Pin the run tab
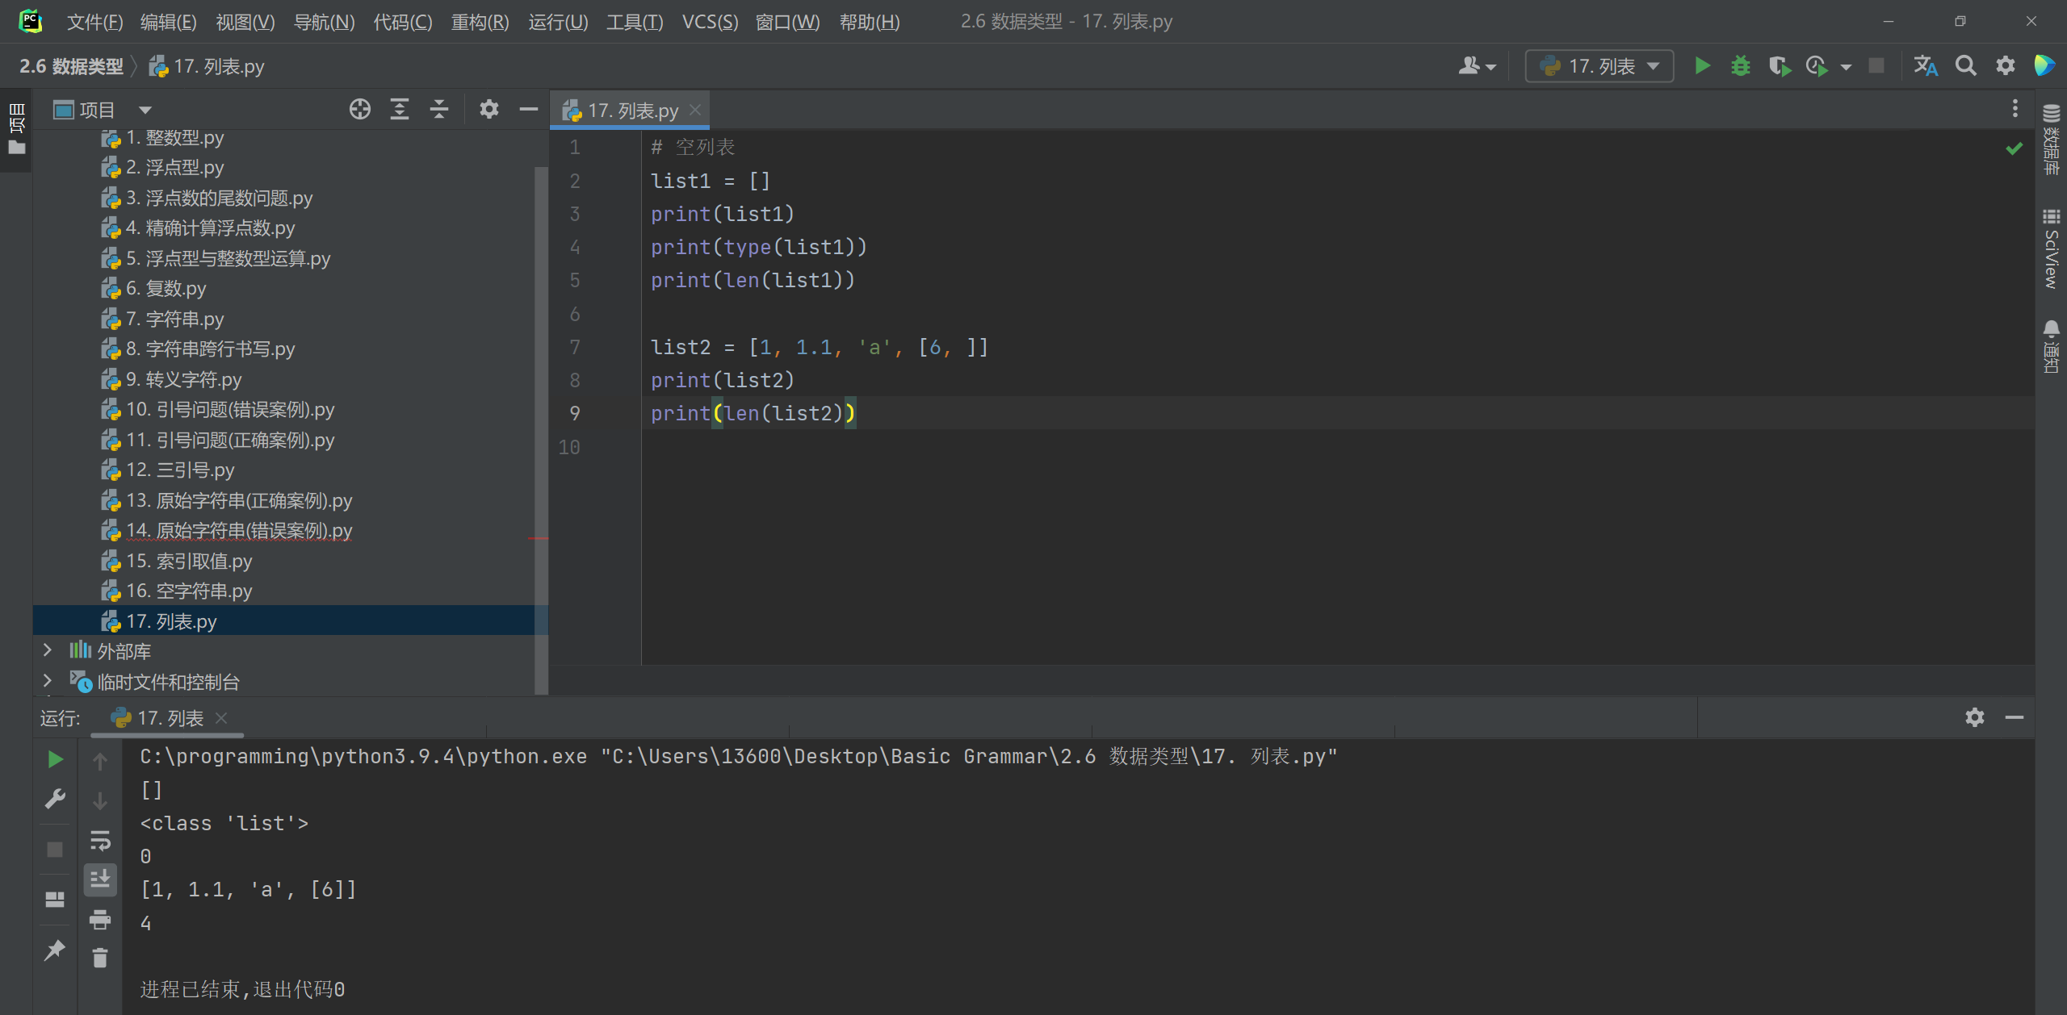This screenshot has width=2067, height=1015. pos(55,950)
